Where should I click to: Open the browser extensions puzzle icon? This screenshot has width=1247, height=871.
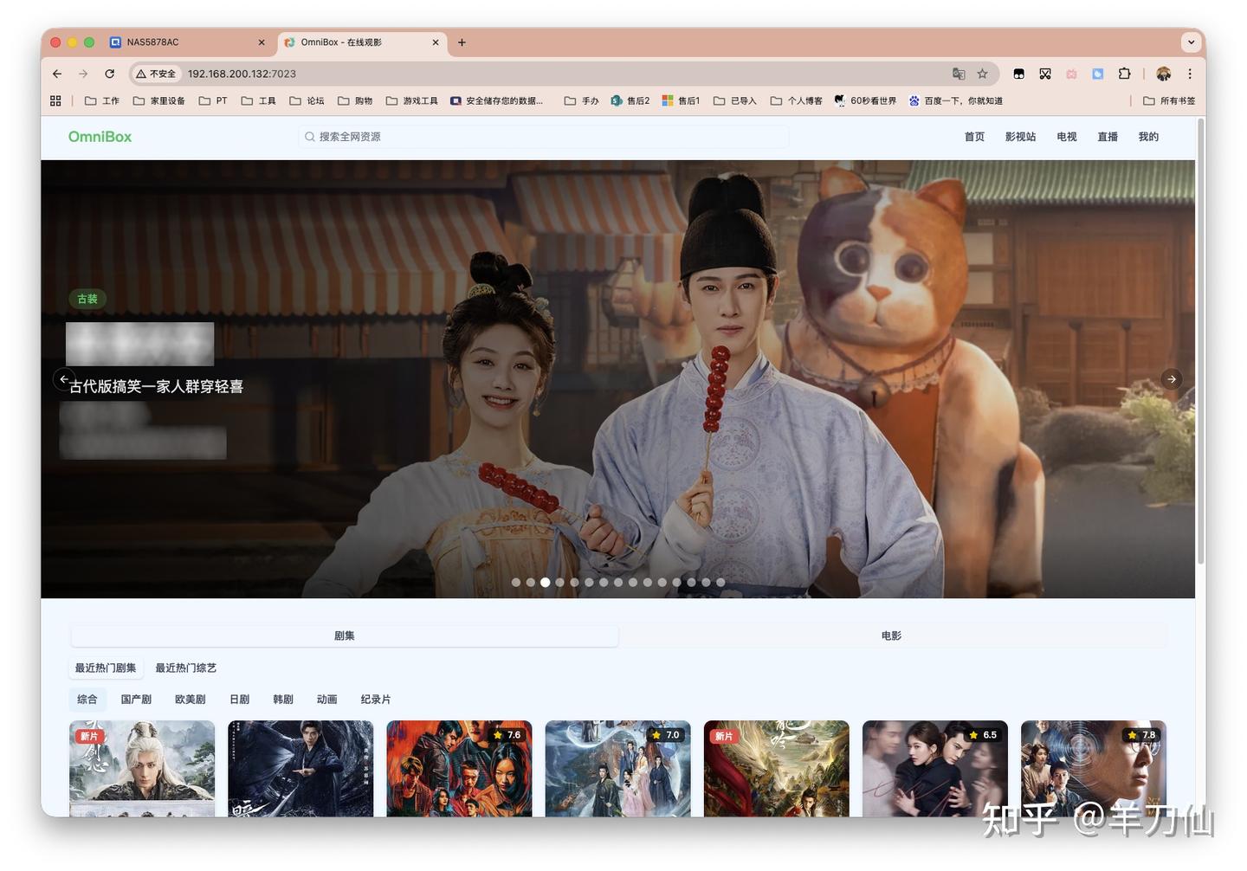(1124, 74)
